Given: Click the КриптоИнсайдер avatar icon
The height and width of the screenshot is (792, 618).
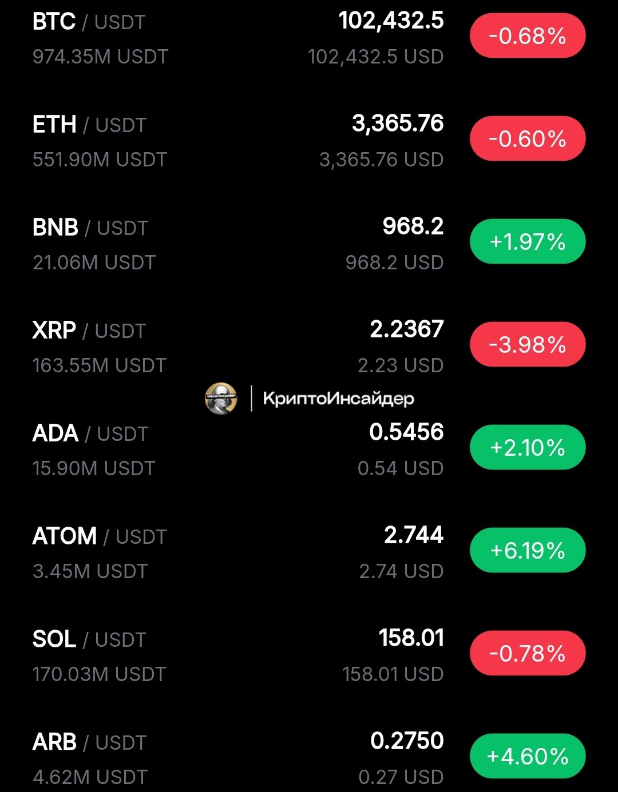Looking at the screenshot, I should tap(221, 398).
